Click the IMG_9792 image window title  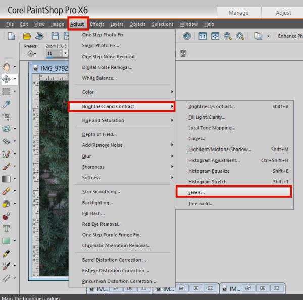point(55,68)
